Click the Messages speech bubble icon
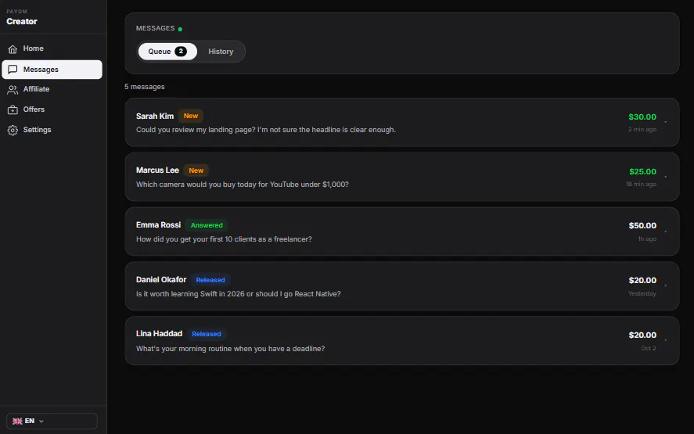 pos(13,70)
